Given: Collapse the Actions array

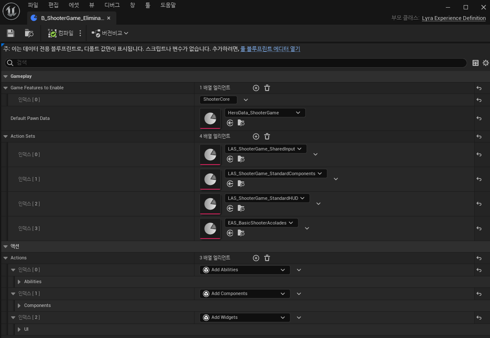Looking at the screenshot, I should pos(6,258).
